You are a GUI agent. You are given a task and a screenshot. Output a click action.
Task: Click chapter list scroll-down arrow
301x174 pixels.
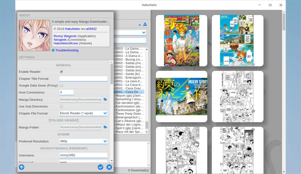point(147,132)
